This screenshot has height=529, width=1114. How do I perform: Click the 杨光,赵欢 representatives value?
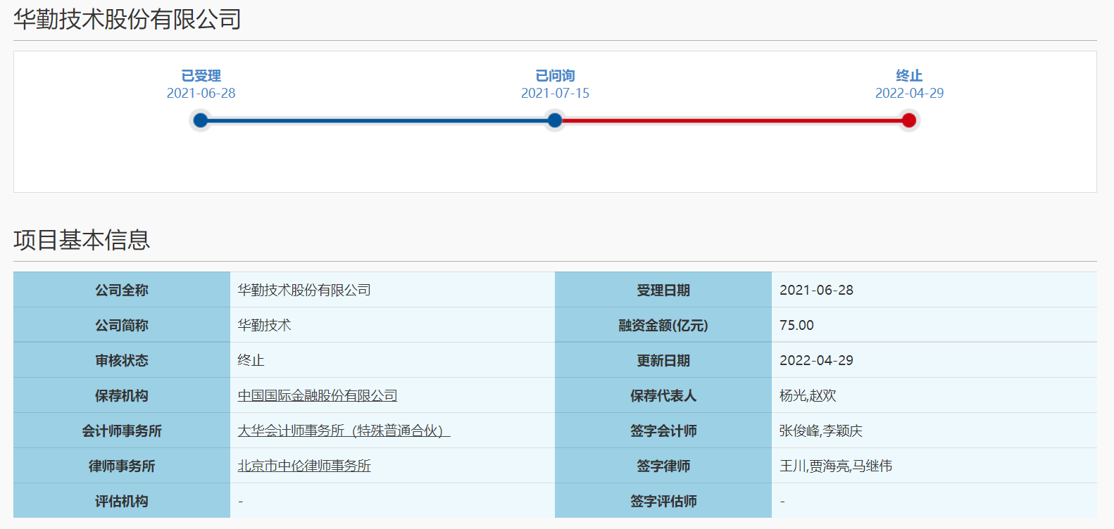pyautogui.click(x=808, y=395)
